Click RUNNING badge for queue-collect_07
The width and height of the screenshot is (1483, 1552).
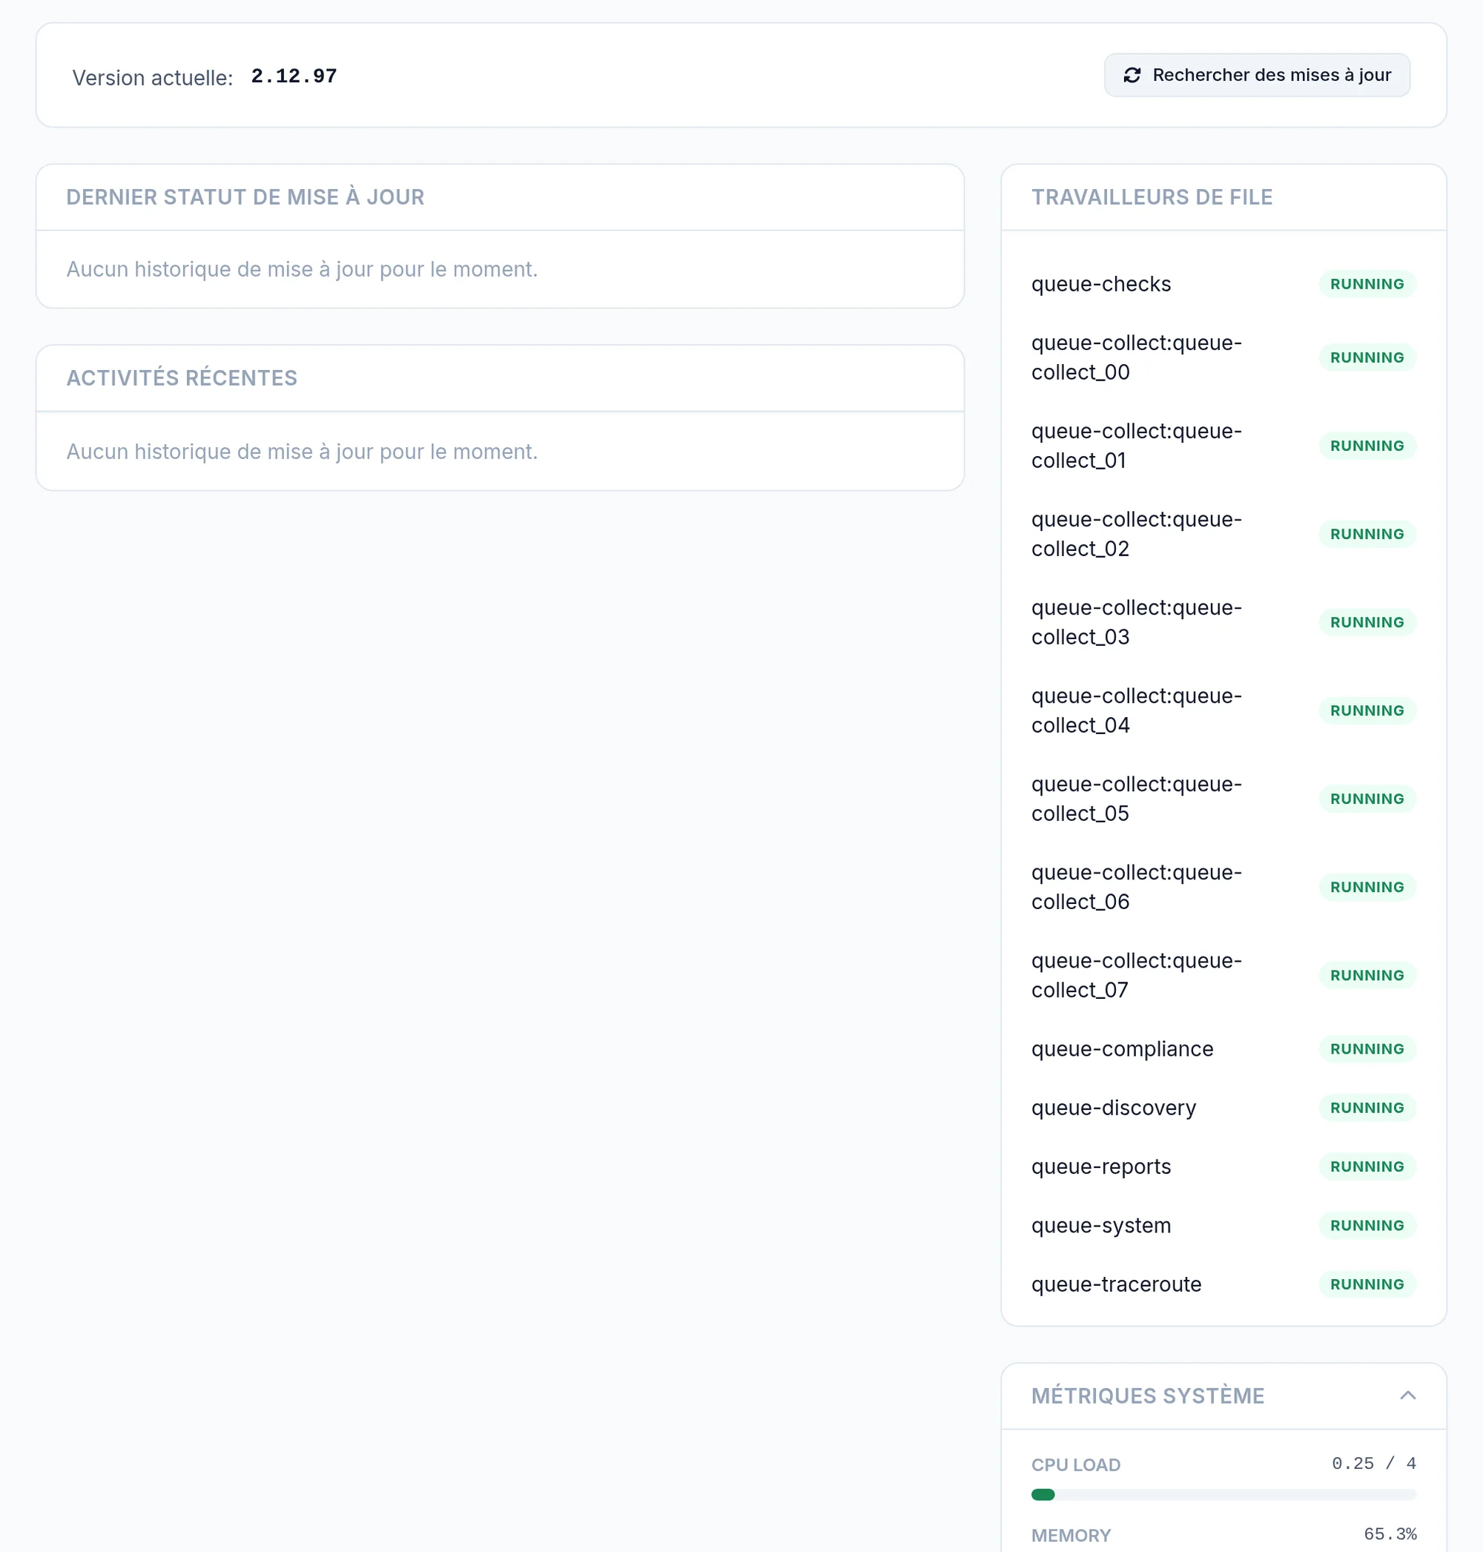(x=1367, y=976)
